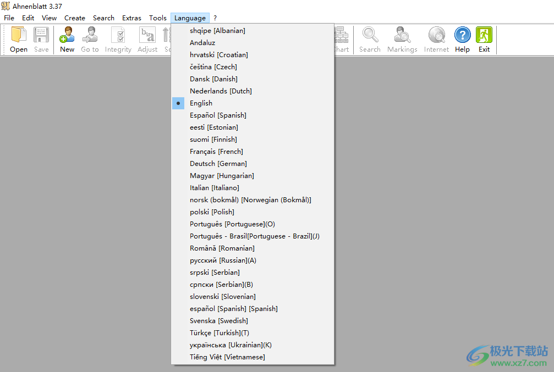The width and height of the screenshot is (554, 372).
Task: Choose suomi [Finnish] language
Action: [x=253, y=140]
